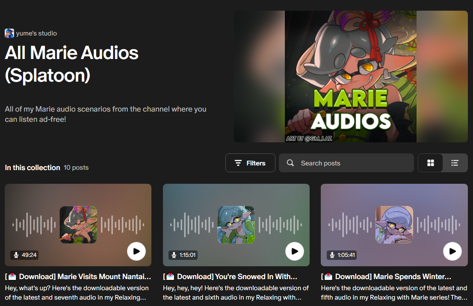Click envelope emoji in Marie Spends Winter title
The height and width of the screenshot is (306, 473).
point(328,277)
